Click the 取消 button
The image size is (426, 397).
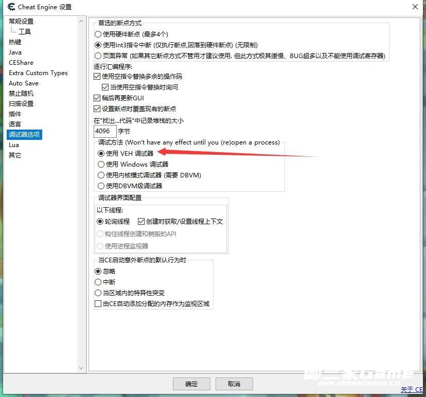[x=234, y=384]
